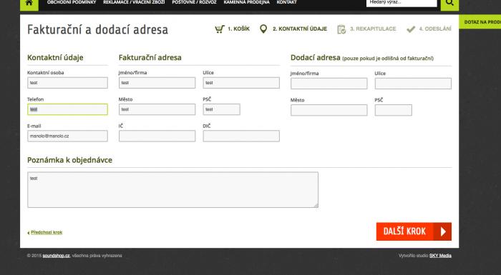Open the soundshop.cz footer link
This screenshot has height=275, width=501.
[57, 256]
